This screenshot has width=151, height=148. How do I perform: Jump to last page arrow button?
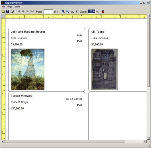32,11
